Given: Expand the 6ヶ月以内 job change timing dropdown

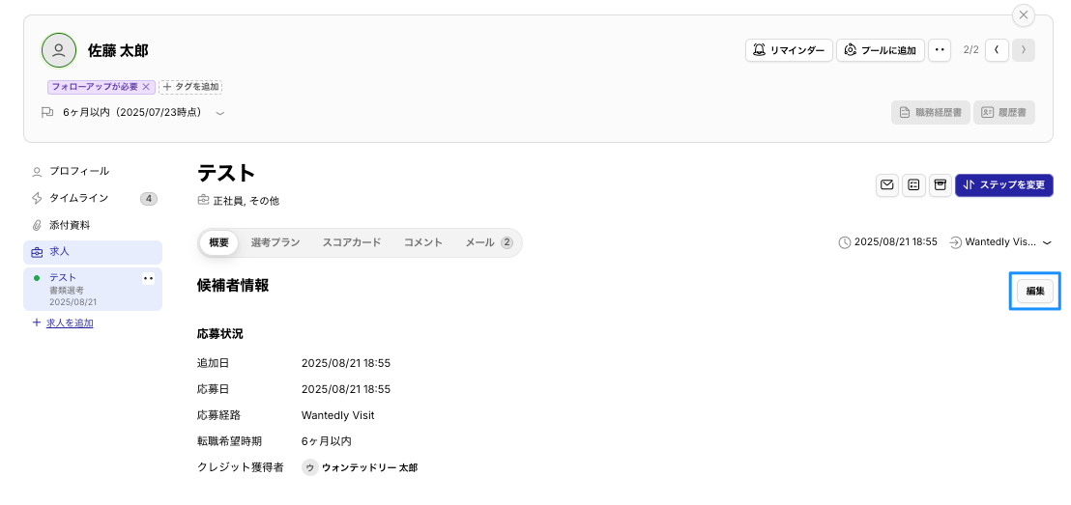Looking at the screenshot, I should click(220, 113).
